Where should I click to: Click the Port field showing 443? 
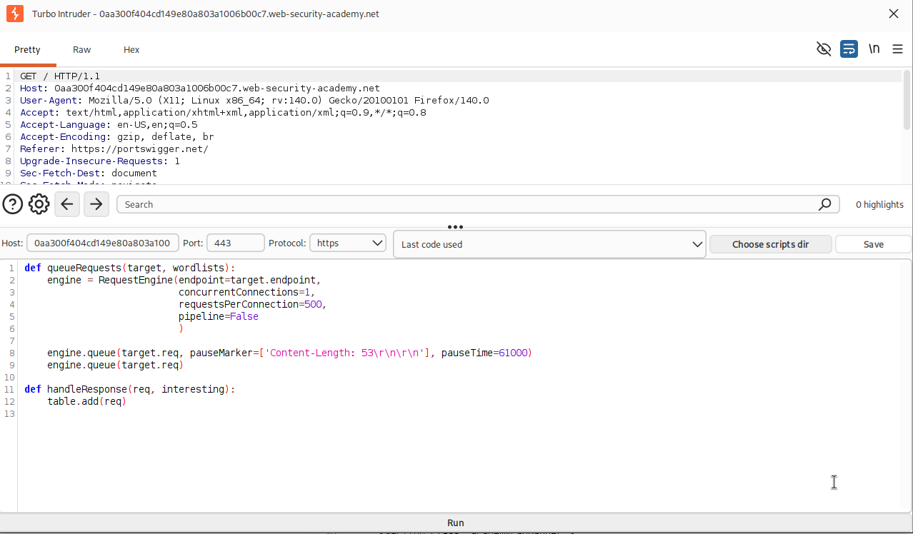tap(236, 243)
